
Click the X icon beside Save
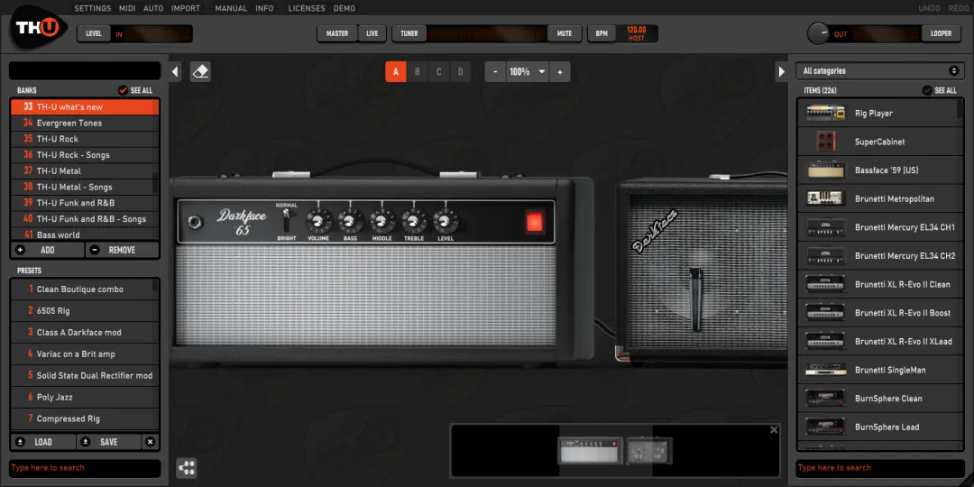click(150, 442)
